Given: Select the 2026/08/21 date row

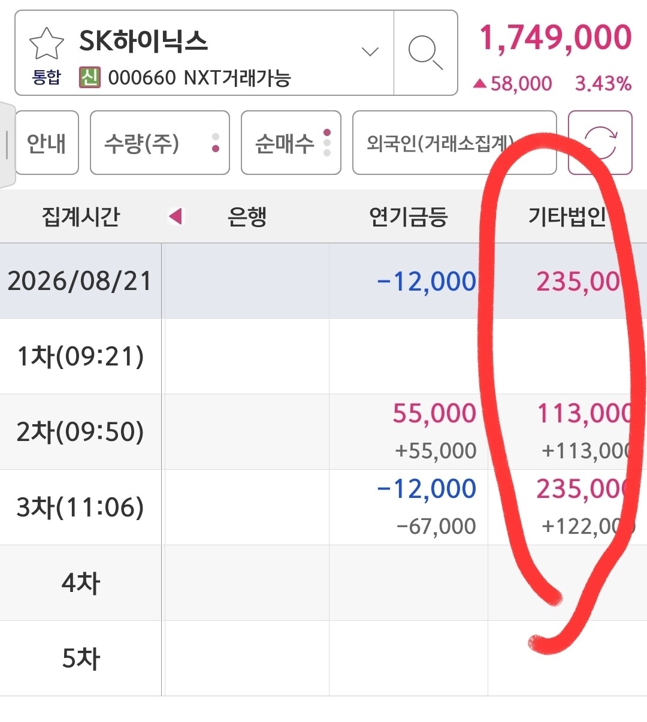Looking at the screenshot, I should pyautogui.click(x=323, y=280).
